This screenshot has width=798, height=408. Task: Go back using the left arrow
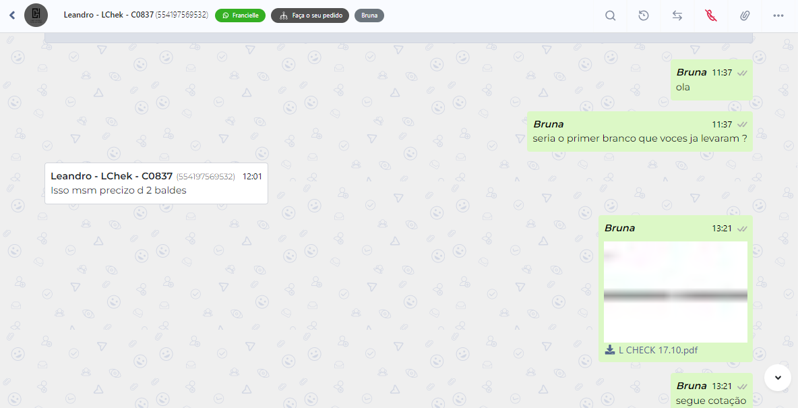coord(12,16)
